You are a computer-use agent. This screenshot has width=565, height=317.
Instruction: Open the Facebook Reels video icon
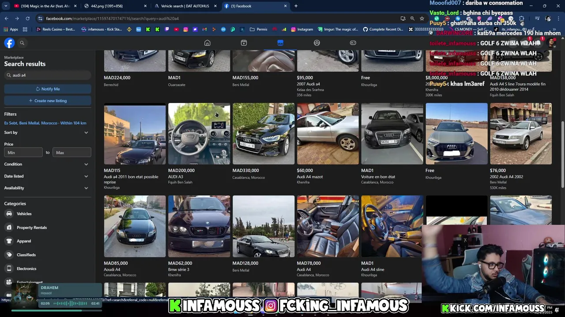point(244,43)
